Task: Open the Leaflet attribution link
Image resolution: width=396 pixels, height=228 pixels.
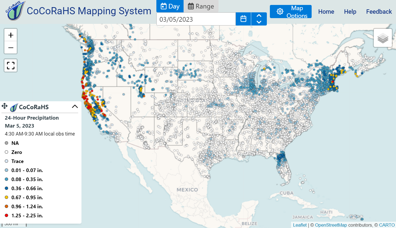Action: pos(300,225)
